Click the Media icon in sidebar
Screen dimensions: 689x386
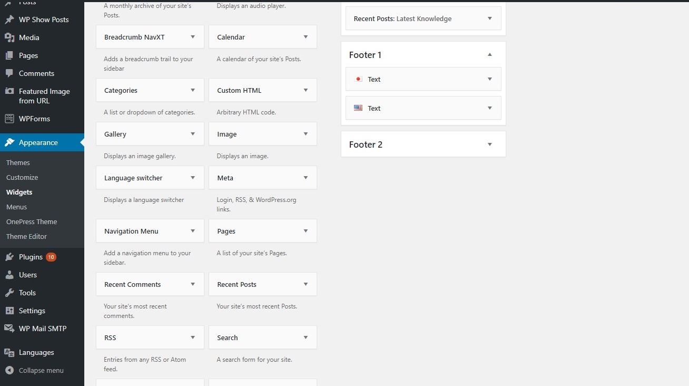point(9,37)
